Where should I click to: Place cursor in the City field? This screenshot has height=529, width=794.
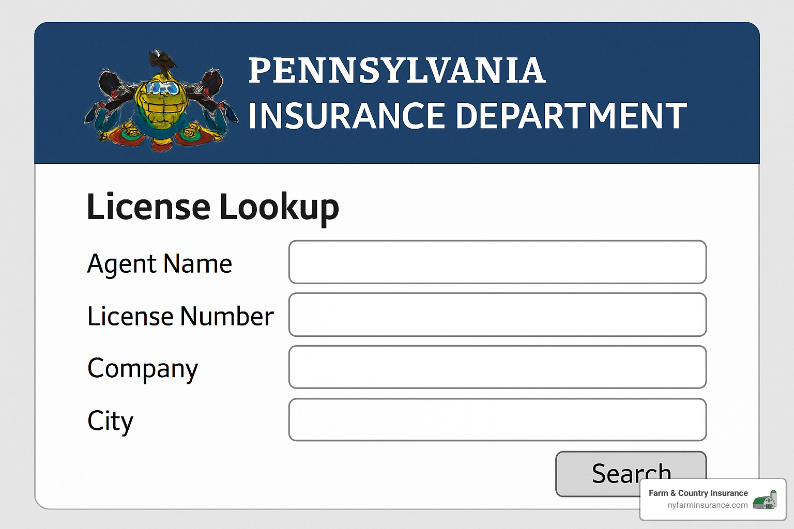point(497,419)
